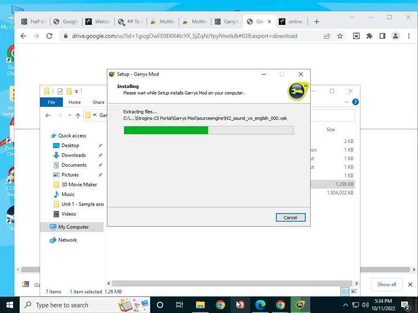Screen dimensions: 418x313
Task: Open the McAfee extension icon in Chrome
Action: pyautogui.click(x=356, y=36)
